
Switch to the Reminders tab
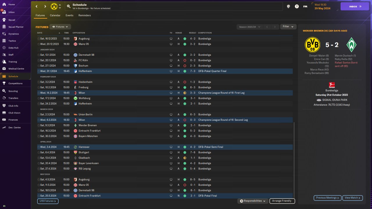pyautogui.click(x=85, y=15)
